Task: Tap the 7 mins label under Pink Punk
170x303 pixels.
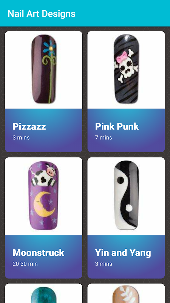Action: [x=104, y=137]
